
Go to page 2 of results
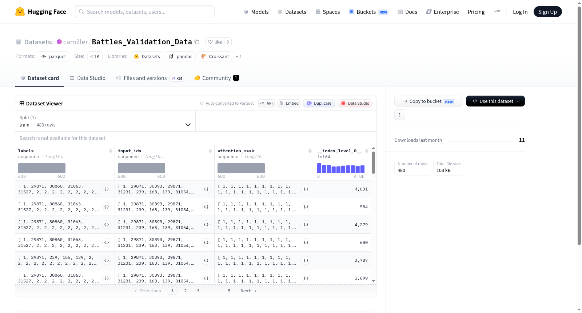(x=186, y=291)
